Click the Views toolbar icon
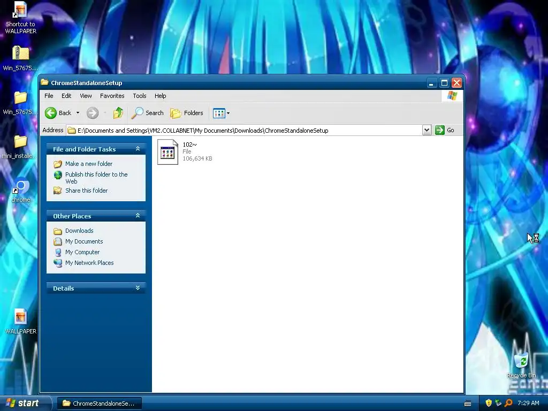 [x=219, y=113]
